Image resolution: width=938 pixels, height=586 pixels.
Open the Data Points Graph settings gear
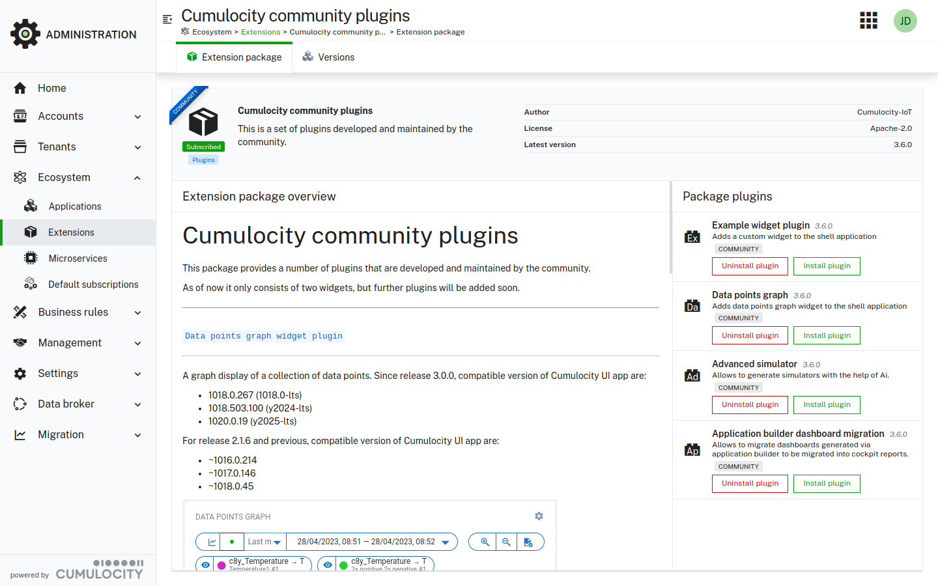pyautogui.click(x=539, y=516)
